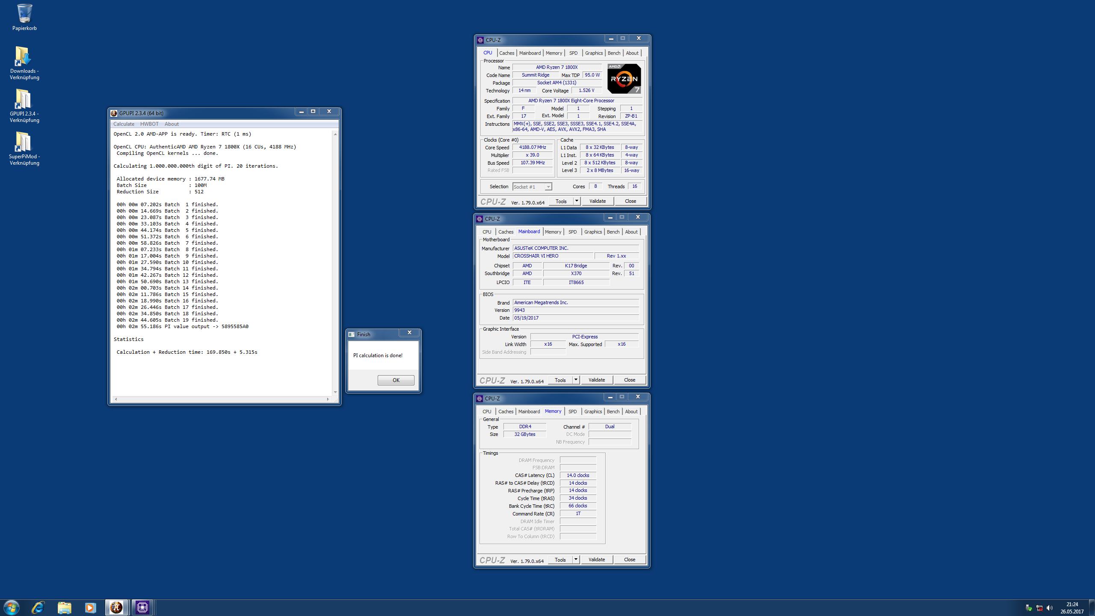Screen dimensions: 1095x616
Task: Select Graphics tab in middle CPU-Z window
Action: tap(593, 232)
